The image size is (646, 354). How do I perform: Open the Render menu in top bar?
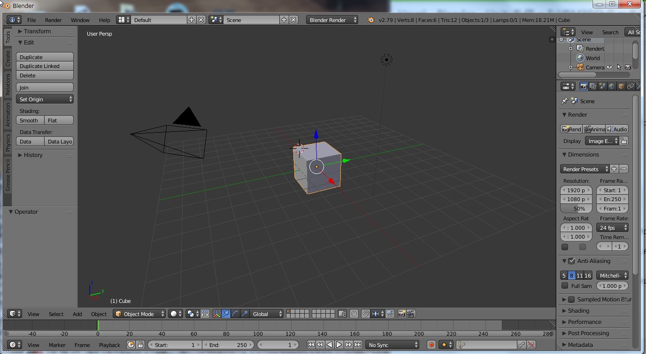tap(54, 20)
